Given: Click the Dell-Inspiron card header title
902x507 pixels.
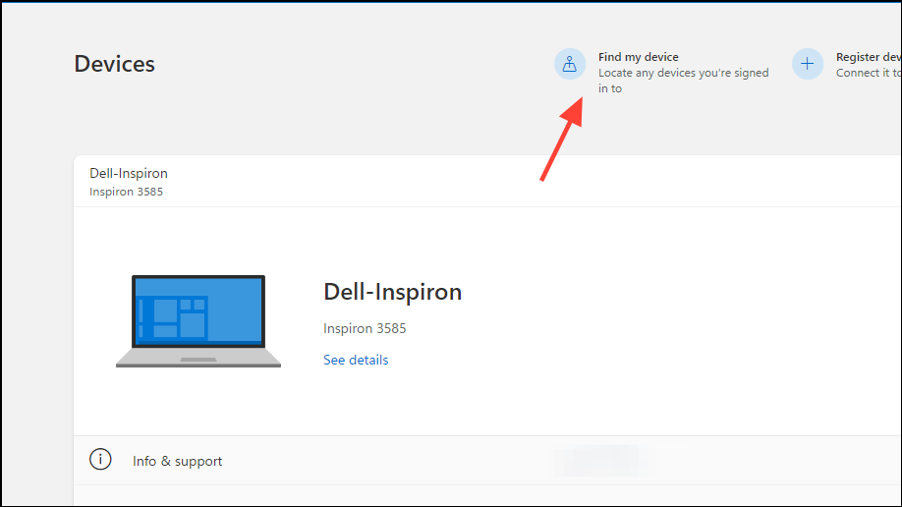Looking at the screenshot, I should click(x=129, y=173).
